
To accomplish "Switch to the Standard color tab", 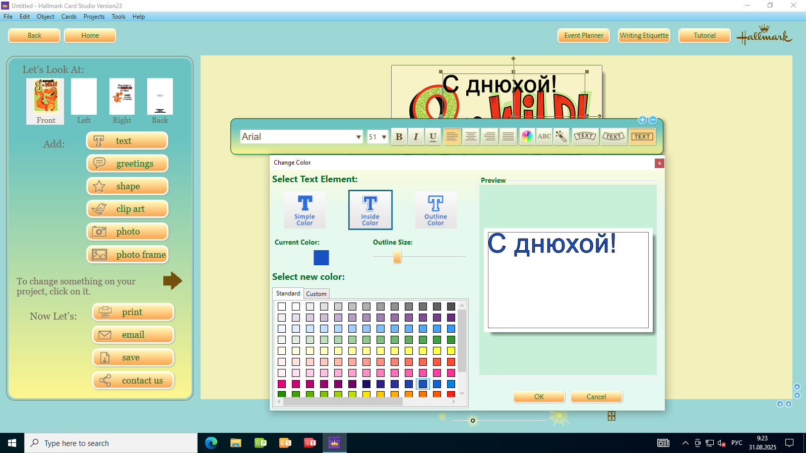I will 288,293.
